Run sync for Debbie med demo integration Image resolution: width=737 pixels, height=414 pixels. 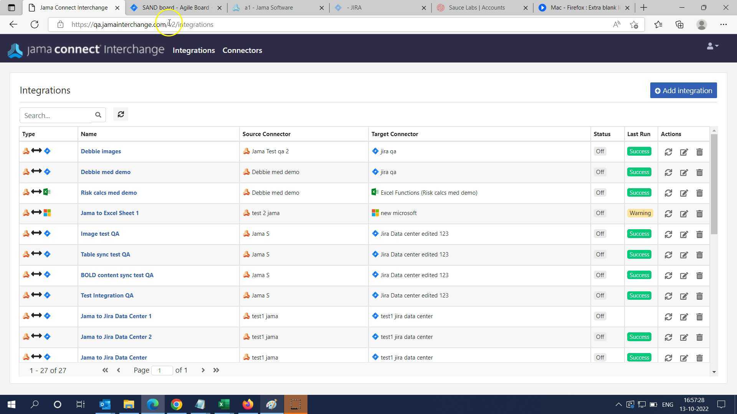pyautogui.click(x=668, y=172)
